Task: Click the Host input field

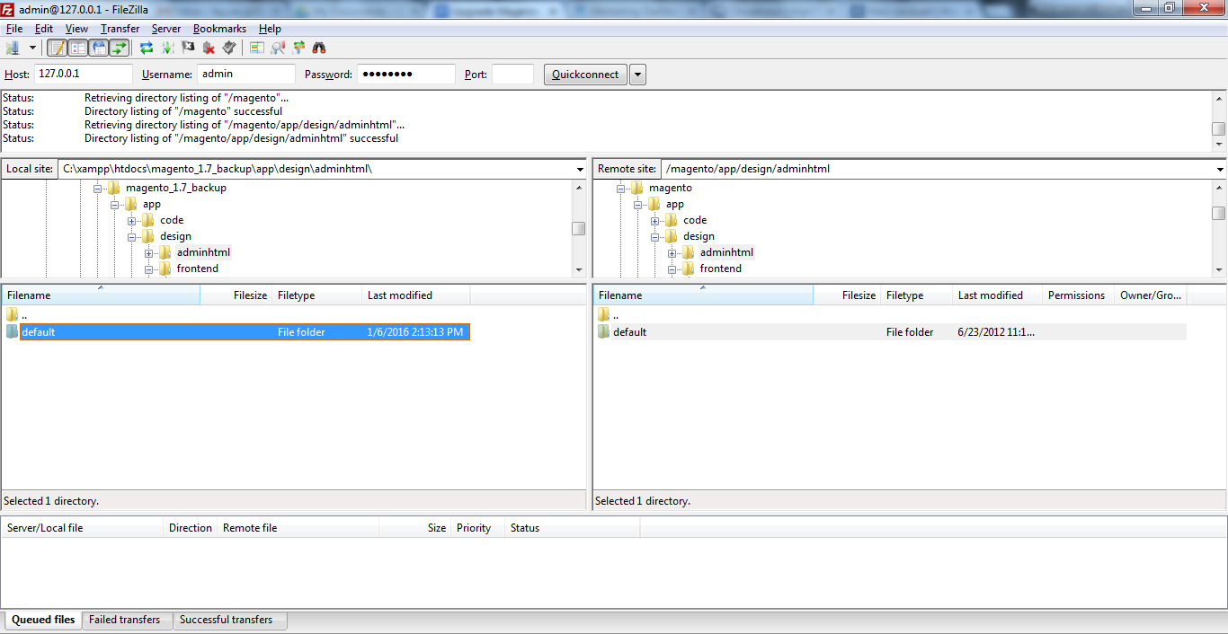Action: (84, 75)
